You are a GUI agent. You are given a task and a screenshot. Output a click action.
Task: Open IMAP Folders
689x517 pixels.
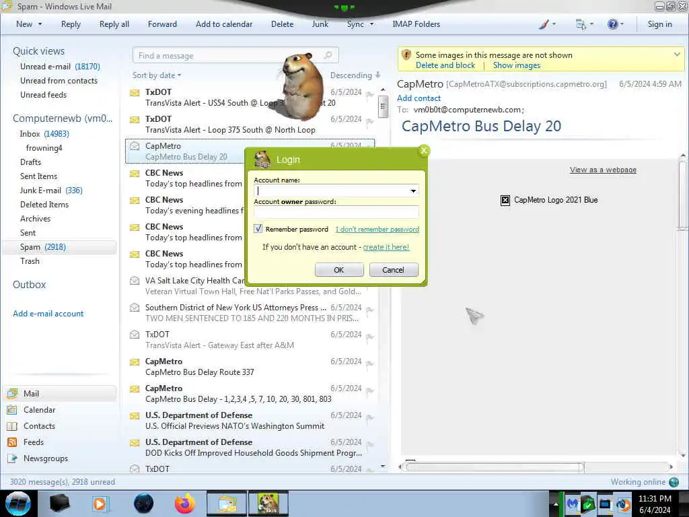coord(416,24)
